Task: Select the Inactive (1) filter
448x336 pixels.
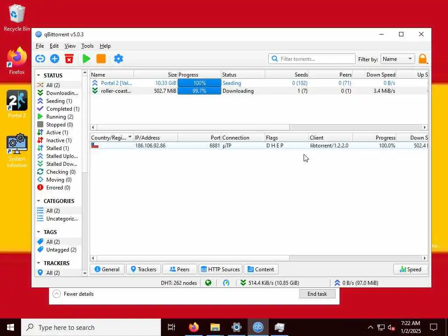Action: click(58, 140)
